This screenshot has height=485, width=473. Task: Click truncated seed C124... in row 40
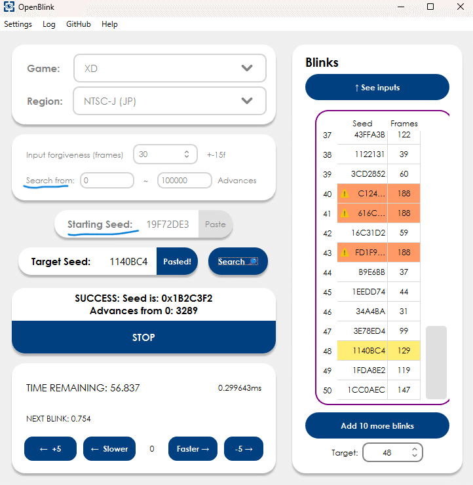[x=371, y=194]
